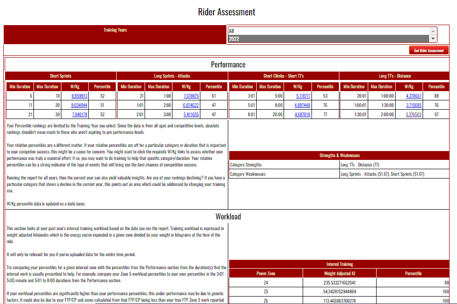
Task: Click the 6.074622 W/Kg link
Action: pyautogui.click(x=191, y=105)
